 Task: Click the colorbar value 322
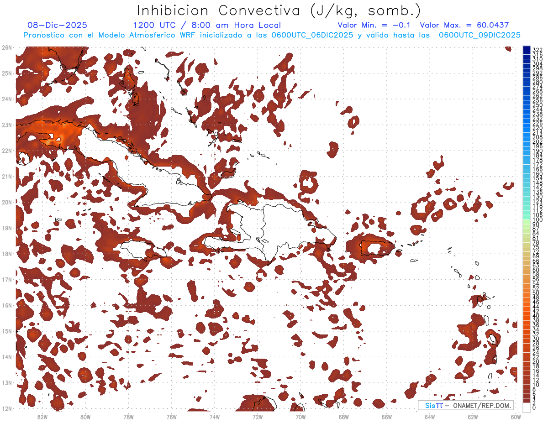pos(537,50)
